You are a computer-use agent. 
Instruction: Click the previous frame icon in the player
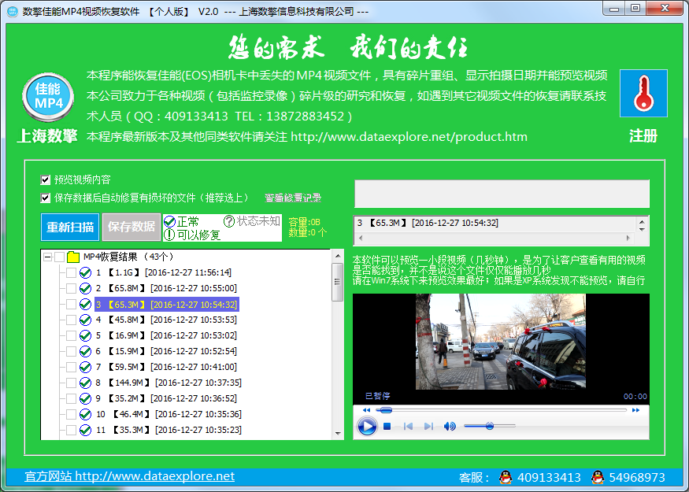[x=408, y=424]
